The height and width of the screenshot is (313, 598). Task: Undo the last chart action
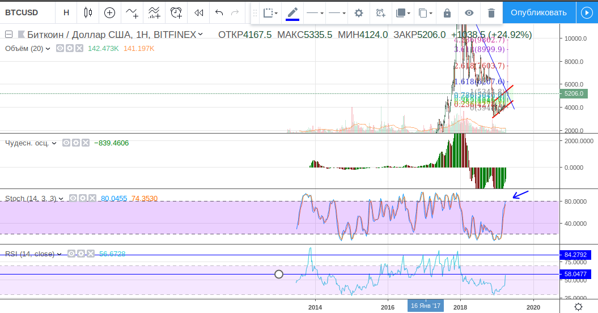(219, 12)
